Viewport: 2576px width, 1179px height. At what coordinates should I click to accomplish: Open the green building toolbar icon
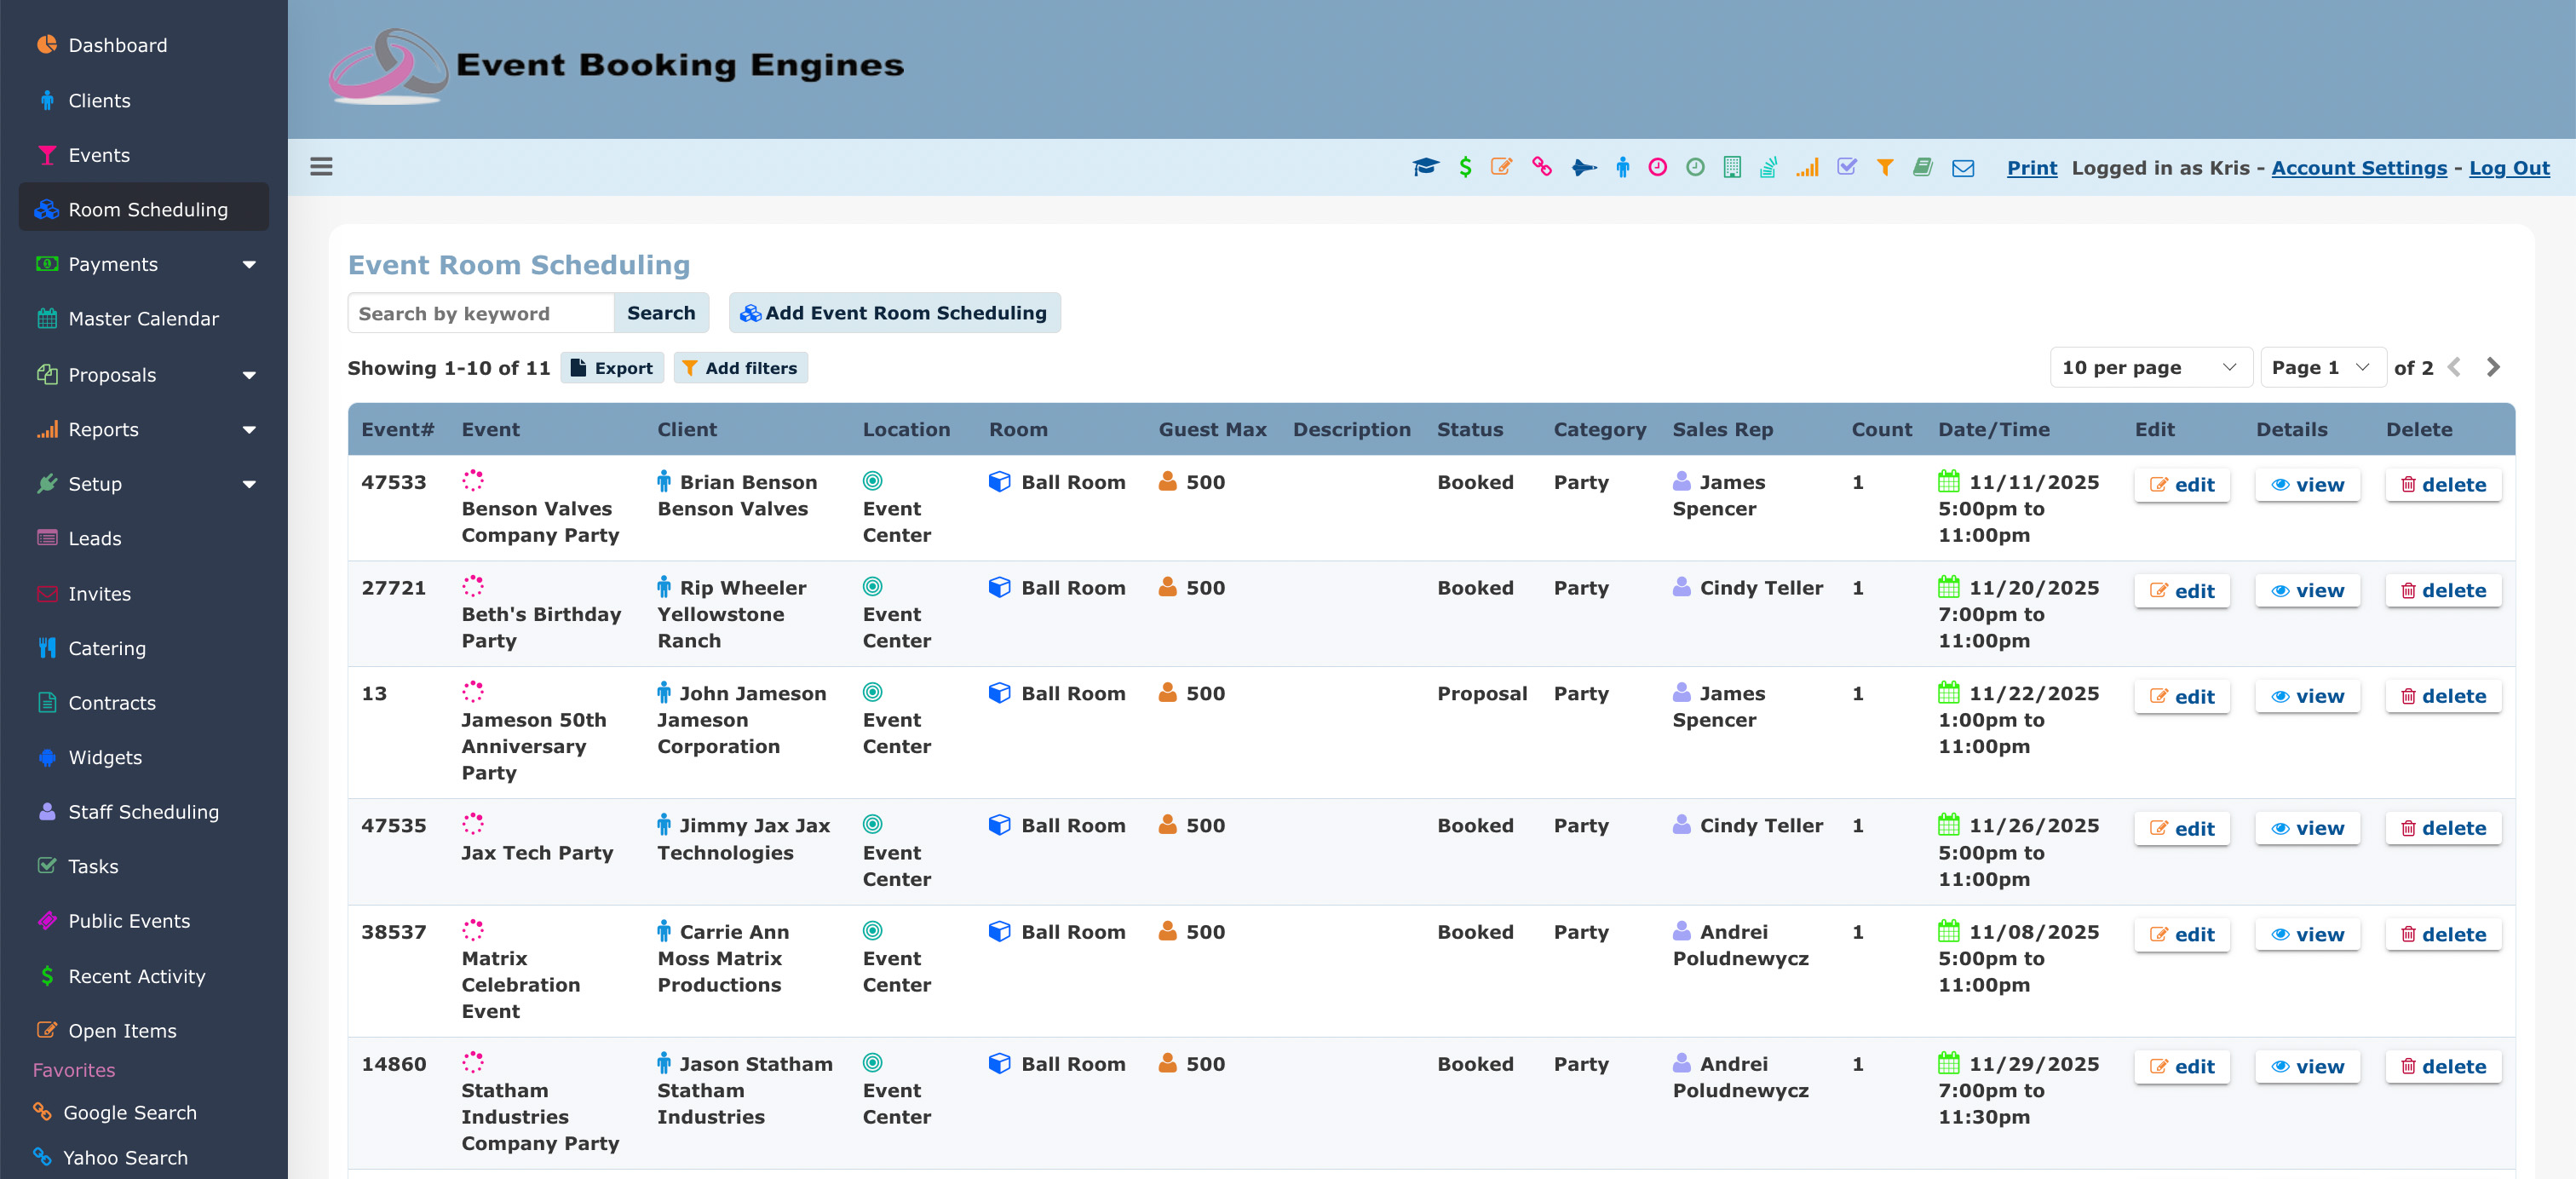pos(1732,167)
